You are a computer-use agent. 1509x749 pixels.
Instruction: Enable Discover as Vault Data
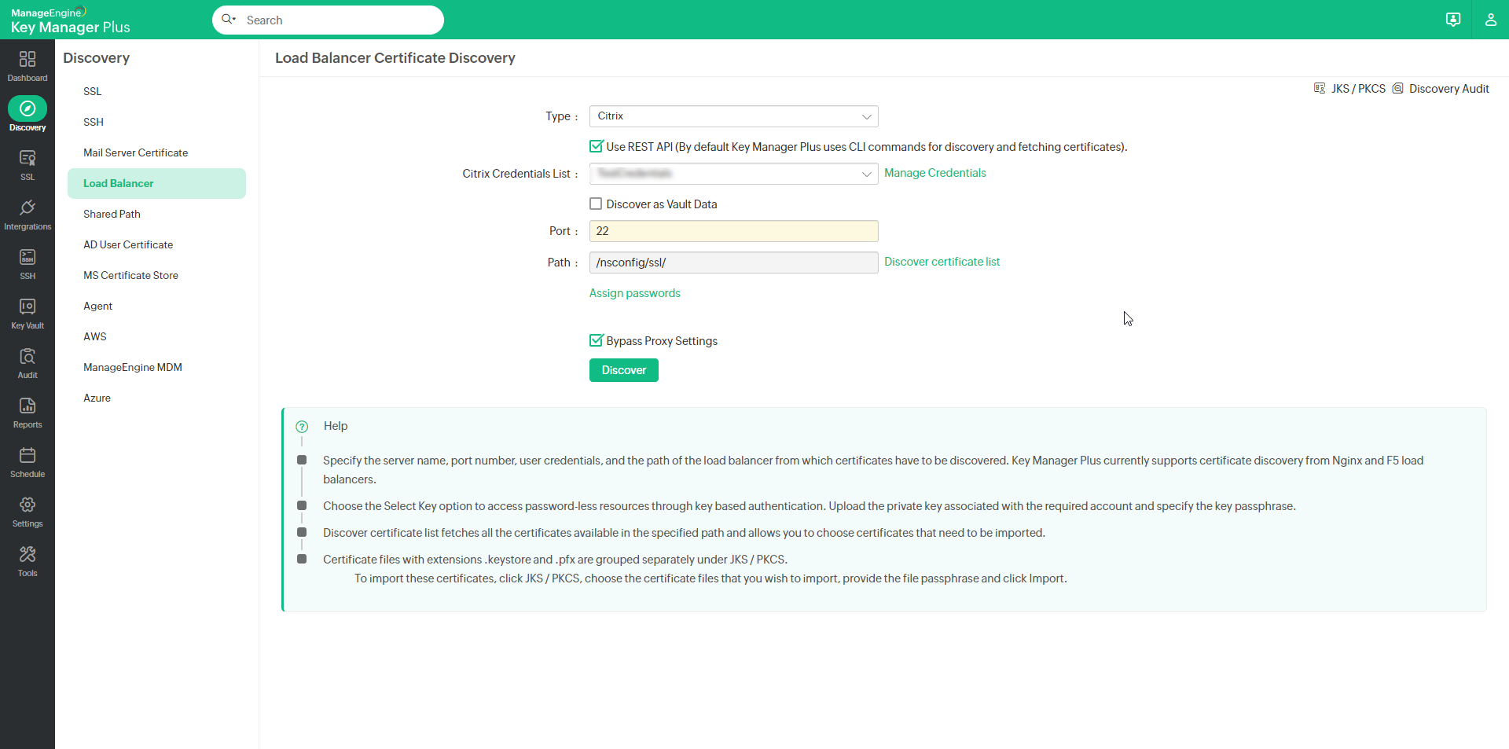596,204
